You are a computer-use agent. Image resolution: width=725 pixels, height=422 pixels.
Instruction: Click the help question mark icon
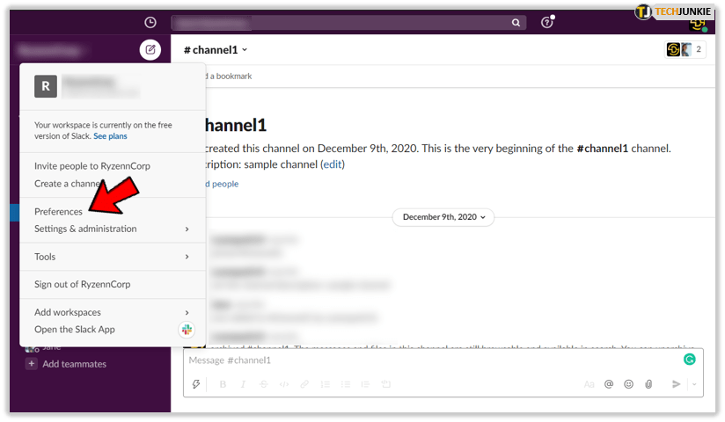546,22
